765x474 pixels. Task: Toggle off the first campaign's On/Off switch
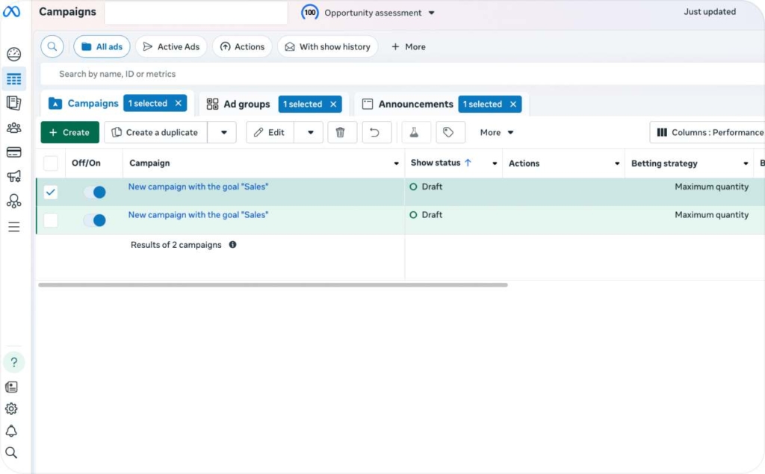(x=94, y=192)
